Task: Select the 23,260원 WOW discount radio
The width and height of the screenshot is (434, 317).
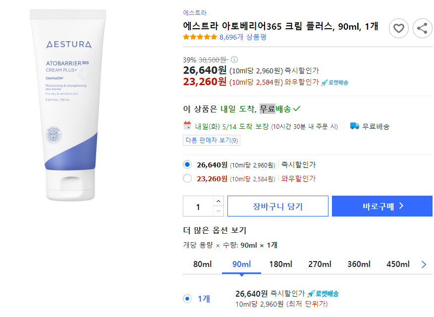Action: click(187, 178)
